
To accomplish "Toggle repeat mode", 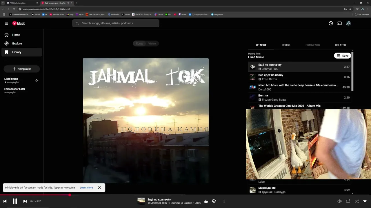I will [348, 201].
